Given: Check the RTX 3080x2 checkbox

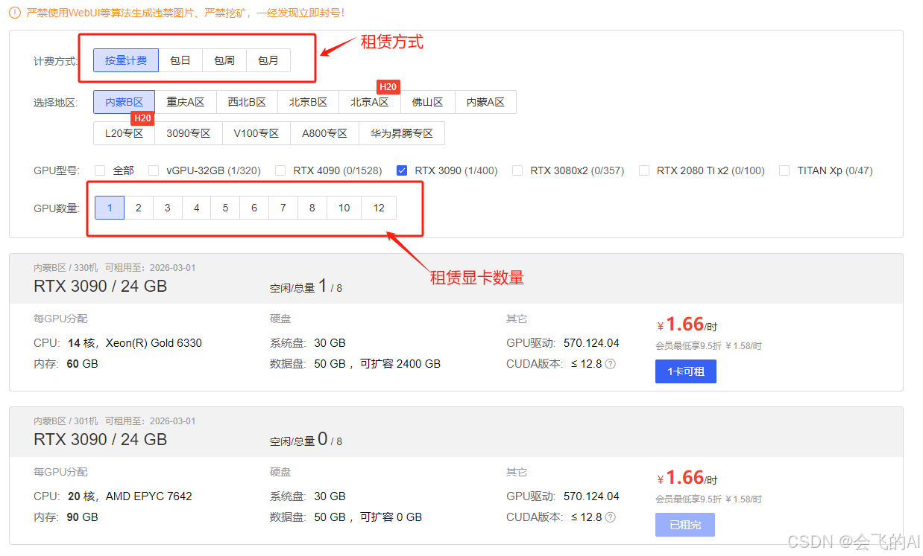Looking at the screenshot, I should pyautogui.click(x=517, y=170).
